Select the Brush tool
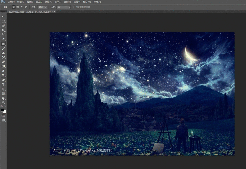Viewport: 246px width, 169px height. tap(3, 48)
